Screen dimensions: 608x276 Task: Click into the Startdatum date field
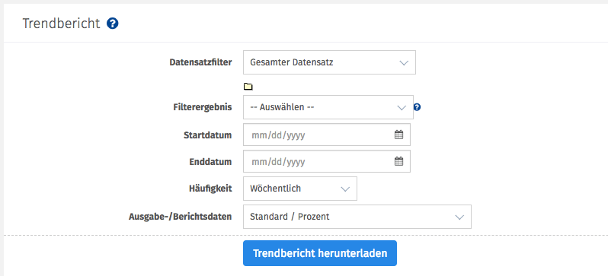tap(327, 135)
